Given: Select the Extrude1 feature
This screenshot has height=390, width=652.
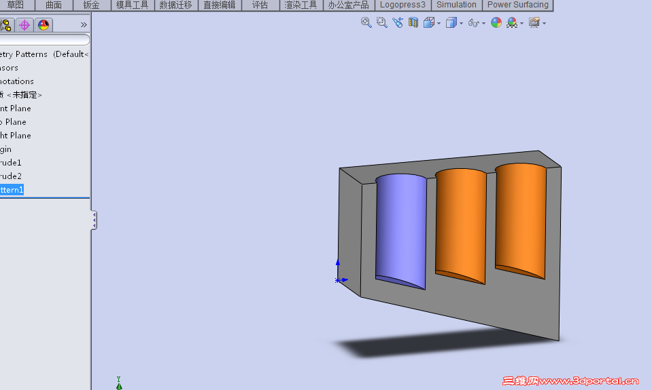Looking at the screenshot, I should [11, 163].
